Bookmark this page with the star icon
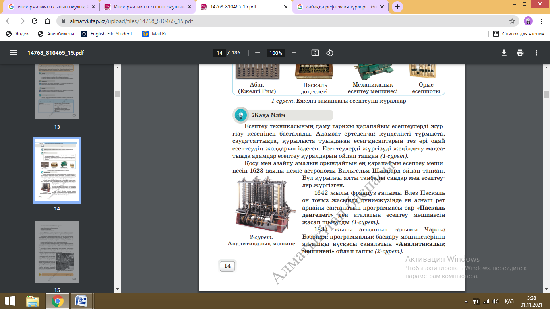 click(512, 21)
